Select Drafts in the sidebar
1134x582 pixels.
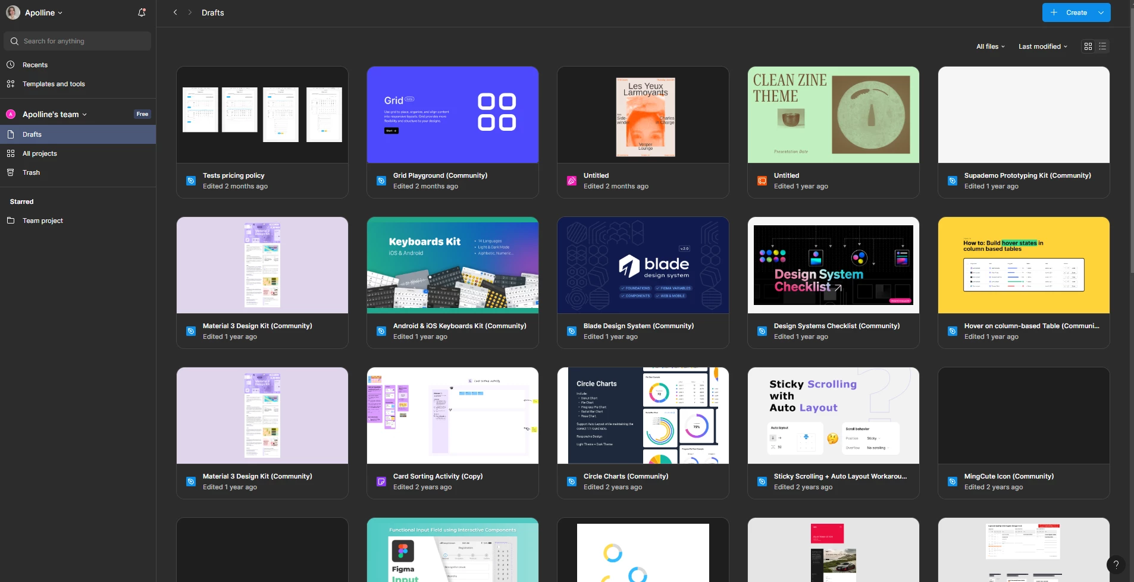point(78,134)
